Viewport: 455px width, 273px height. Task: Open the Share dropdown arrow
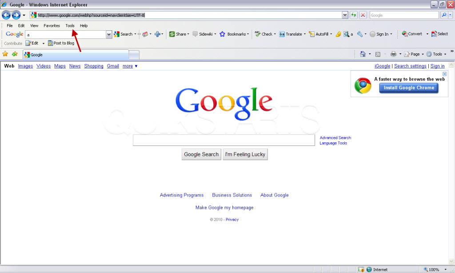point(188,34)
